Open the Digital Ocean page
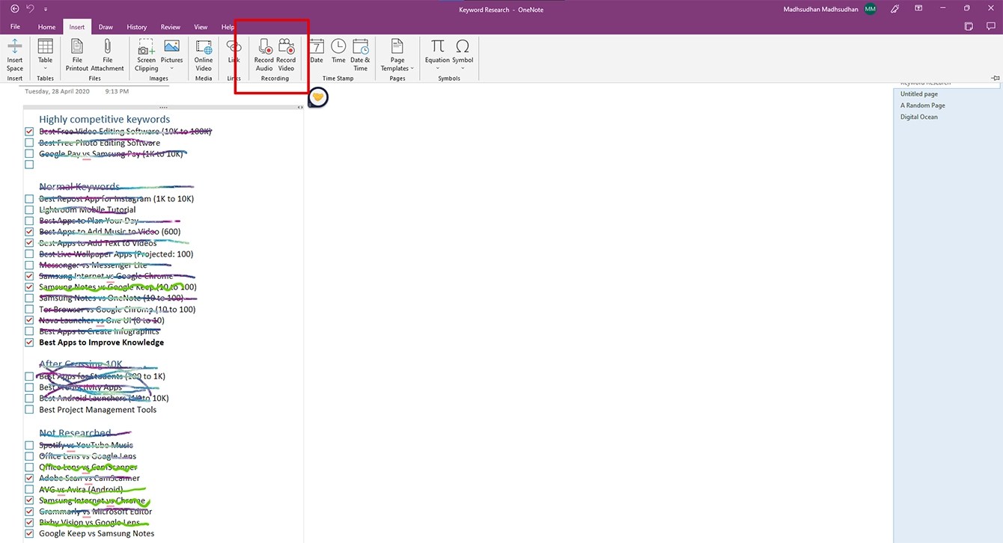The height and width of the screenshot is (543, 1003). (918, 116)
